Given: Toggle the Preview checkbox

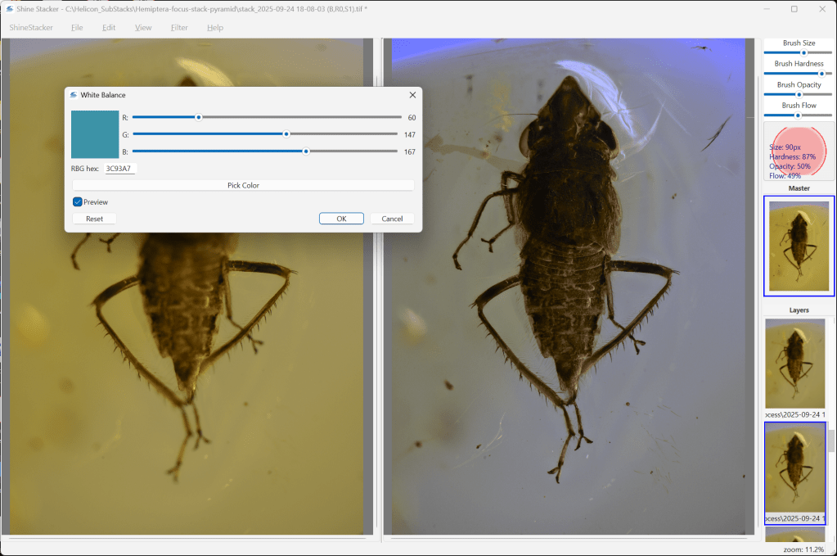Looking at the screenshot, I should [x=78, y=201].
